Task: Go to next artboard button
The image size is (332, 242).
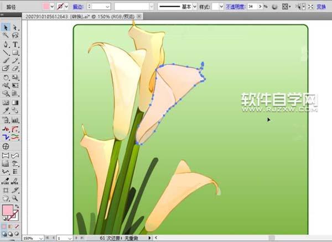Action: 76,238
